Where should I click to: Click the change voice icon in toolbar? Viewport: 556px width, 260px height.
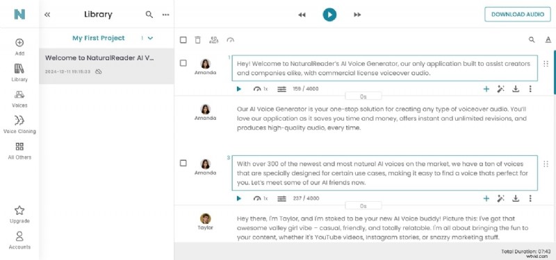point(214,40)
